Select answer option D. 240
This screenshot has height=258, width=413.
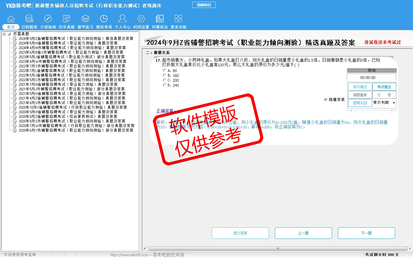point(165,85)
